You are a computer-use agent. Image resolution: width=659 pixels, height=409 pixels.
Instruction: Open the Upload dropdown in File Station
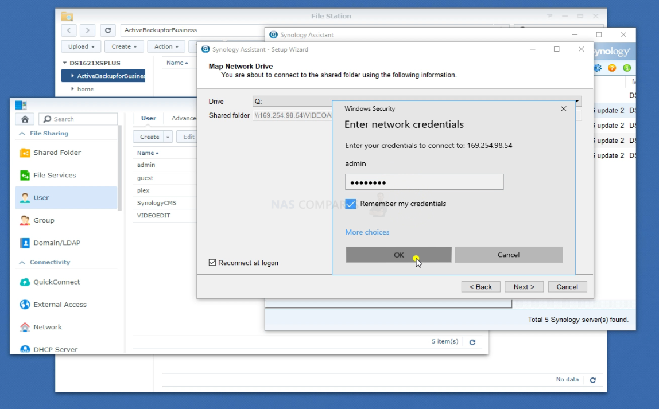81,46
